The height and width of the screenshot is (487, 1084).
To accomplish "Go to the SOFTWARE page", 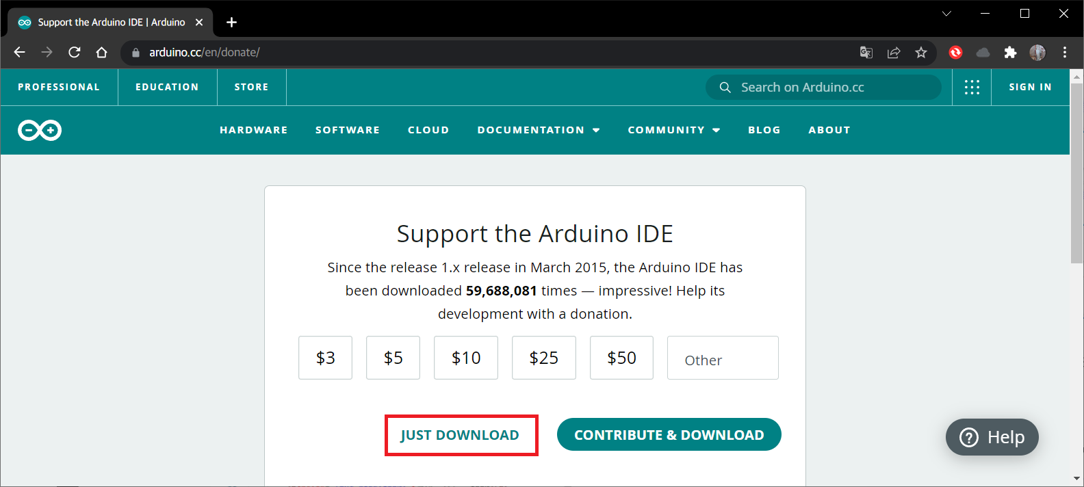I will (348, 130).
